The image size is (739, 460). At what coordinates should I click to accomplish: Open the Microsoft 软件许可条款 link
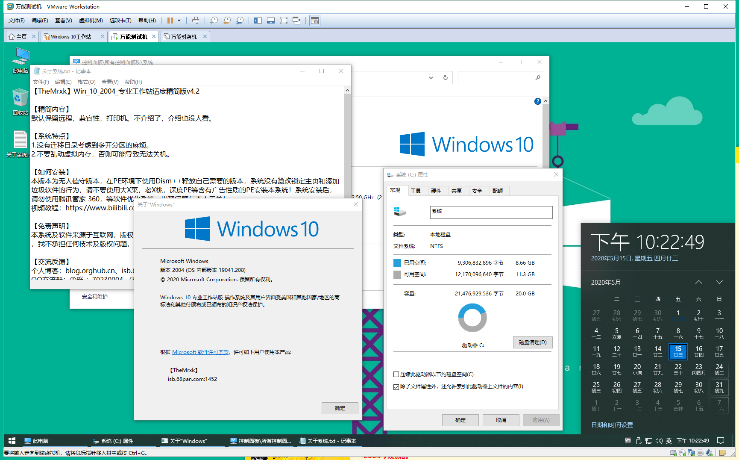coord(200,352)
